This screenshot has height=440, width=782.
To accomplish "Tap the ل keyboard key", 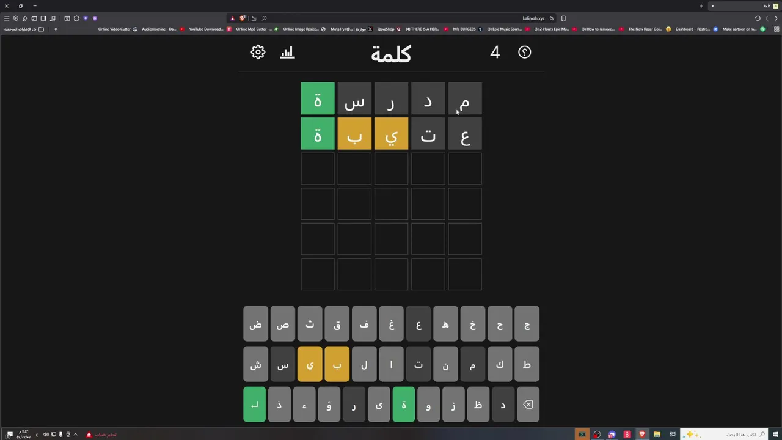I will click(x=364, y=365).
